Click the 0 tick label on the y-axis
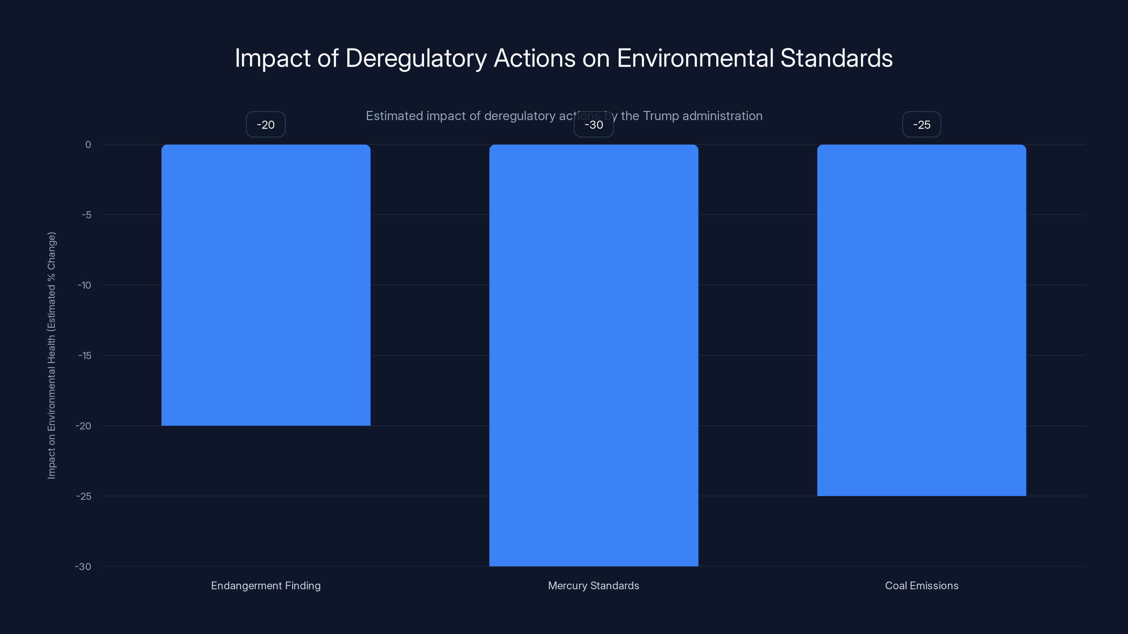Screen dimensions: 1128x634 (88, 145)
